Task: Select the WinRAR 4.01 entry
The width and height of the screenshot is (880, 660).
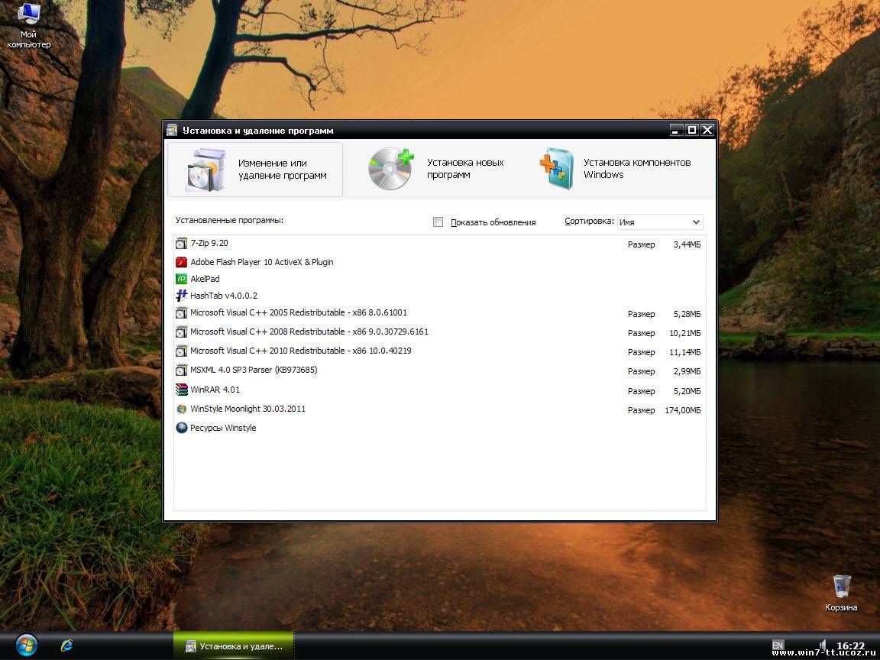Action: [x=439, y=390]
